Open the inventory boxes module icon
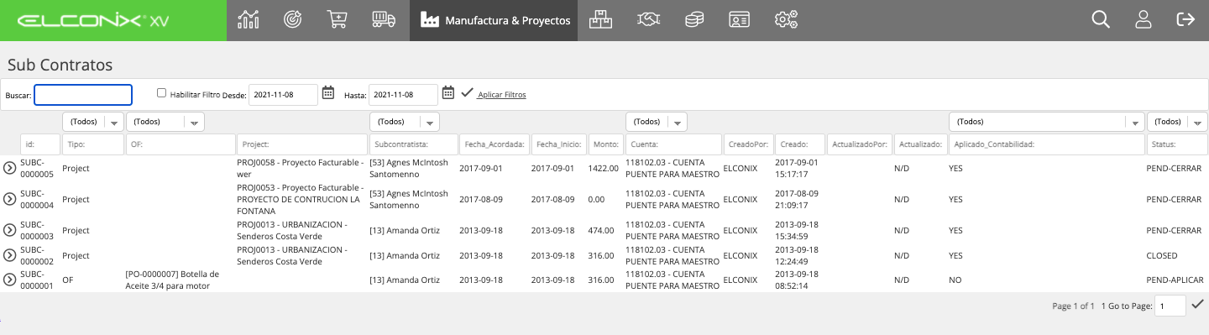Image resolution: width=1209 pixels, height=335 pixels. click(600, 20)
